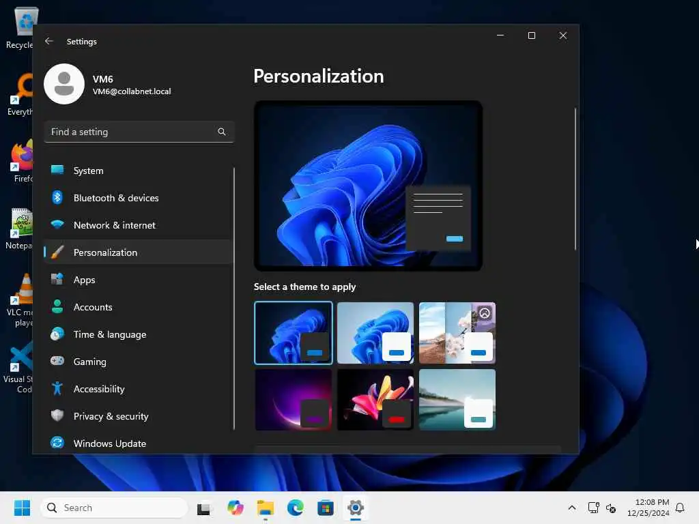The image size is (699, 524).
Task: Click the Network wifi icon in sidebar
Action: tap(57, 224)
